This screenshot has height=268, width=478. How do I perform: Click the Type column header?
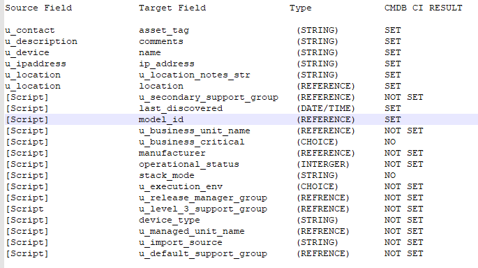point(300,8)
